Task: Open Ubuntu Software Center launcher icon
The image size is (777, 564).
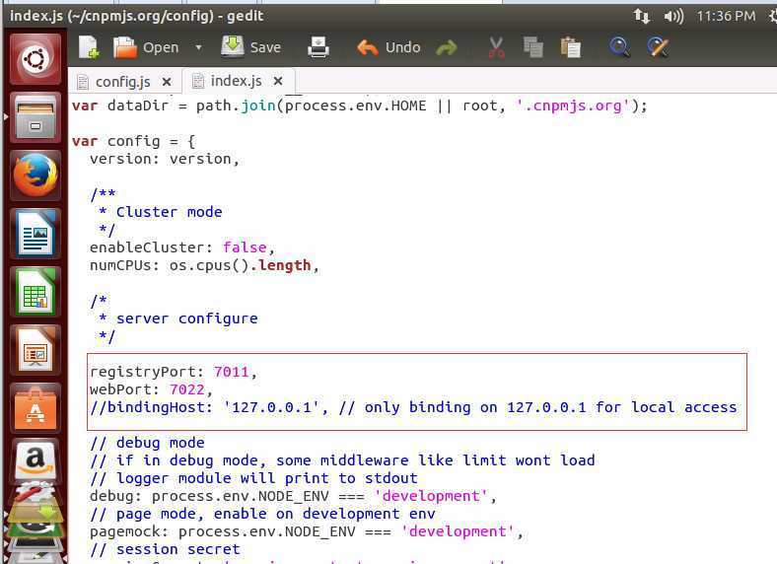Action: tap(35, 408)
